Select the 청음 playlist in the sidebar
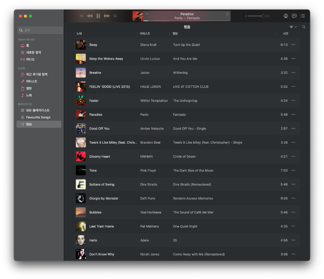 [39, 124]
